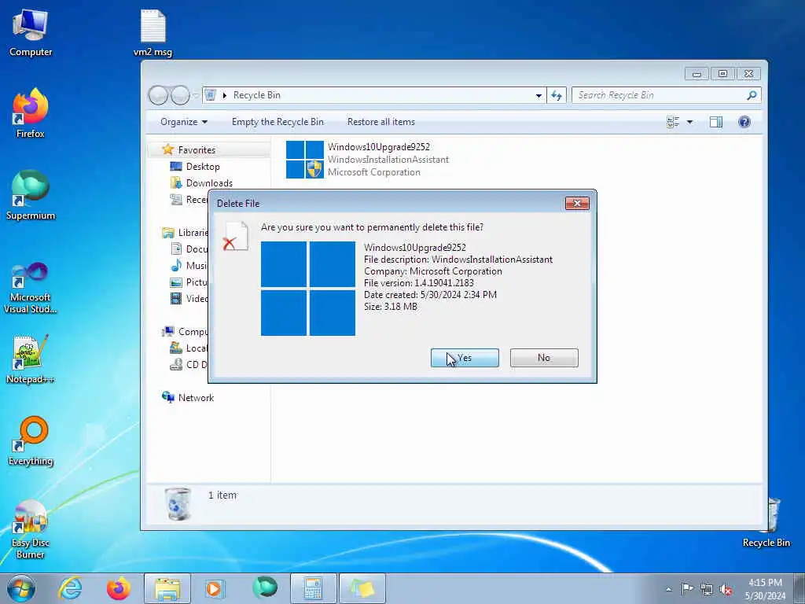Select Windows10Upgrade9252 file in Recycle Bin
The height and width of the screenshot is (604, 805).
tap(368, 159)
